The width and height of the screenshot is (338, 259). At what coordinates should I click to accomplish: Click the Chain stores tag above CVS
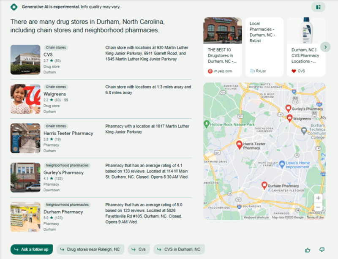tap(56, 47)
